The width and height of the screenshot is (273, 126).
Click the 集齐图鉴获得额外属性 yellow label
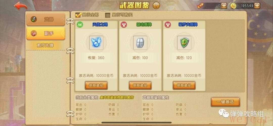[117, 97]
